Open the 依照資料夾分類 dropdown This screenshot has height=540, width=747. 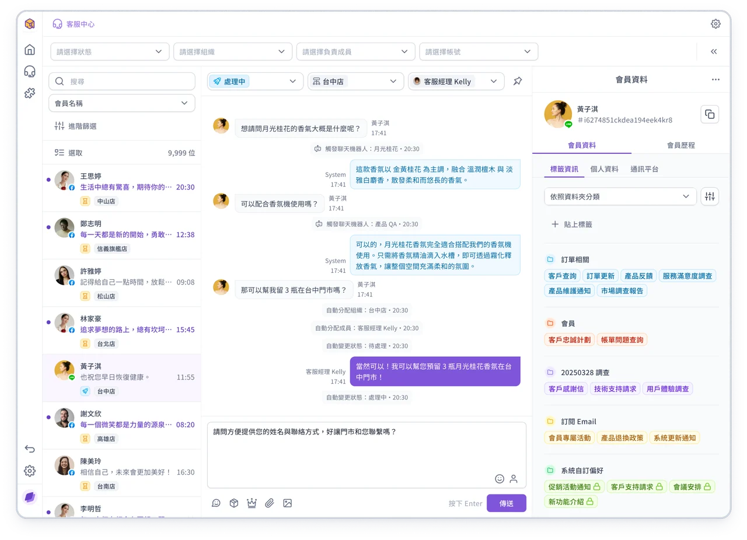[620, 197]
